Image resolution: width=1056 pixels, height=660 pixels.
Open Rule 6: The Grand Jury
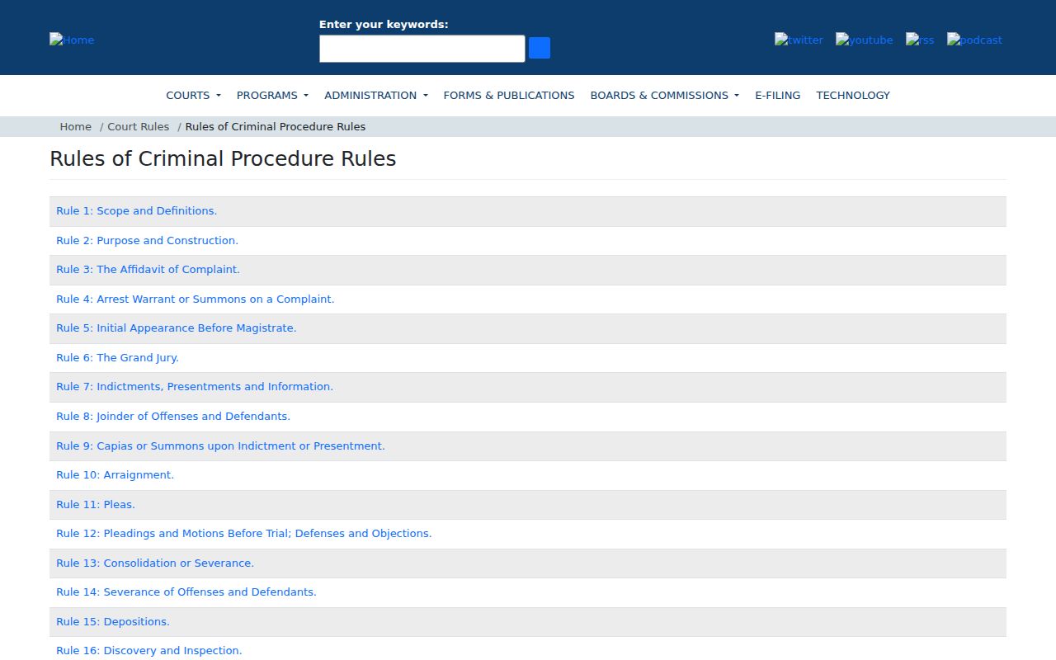coord(117,358)
